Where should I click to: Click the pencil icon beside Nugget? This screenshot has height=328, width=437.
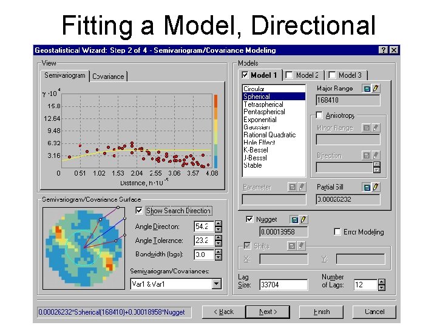303,220
